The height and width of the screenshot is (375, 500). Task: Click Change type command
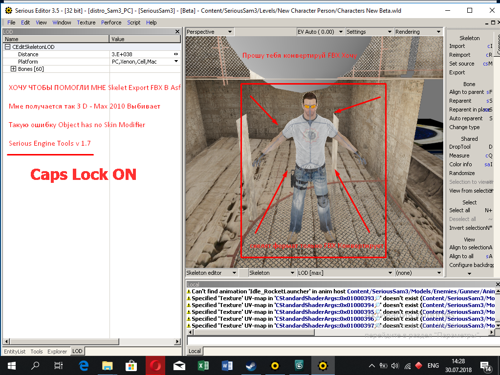(x=464, y=127)
